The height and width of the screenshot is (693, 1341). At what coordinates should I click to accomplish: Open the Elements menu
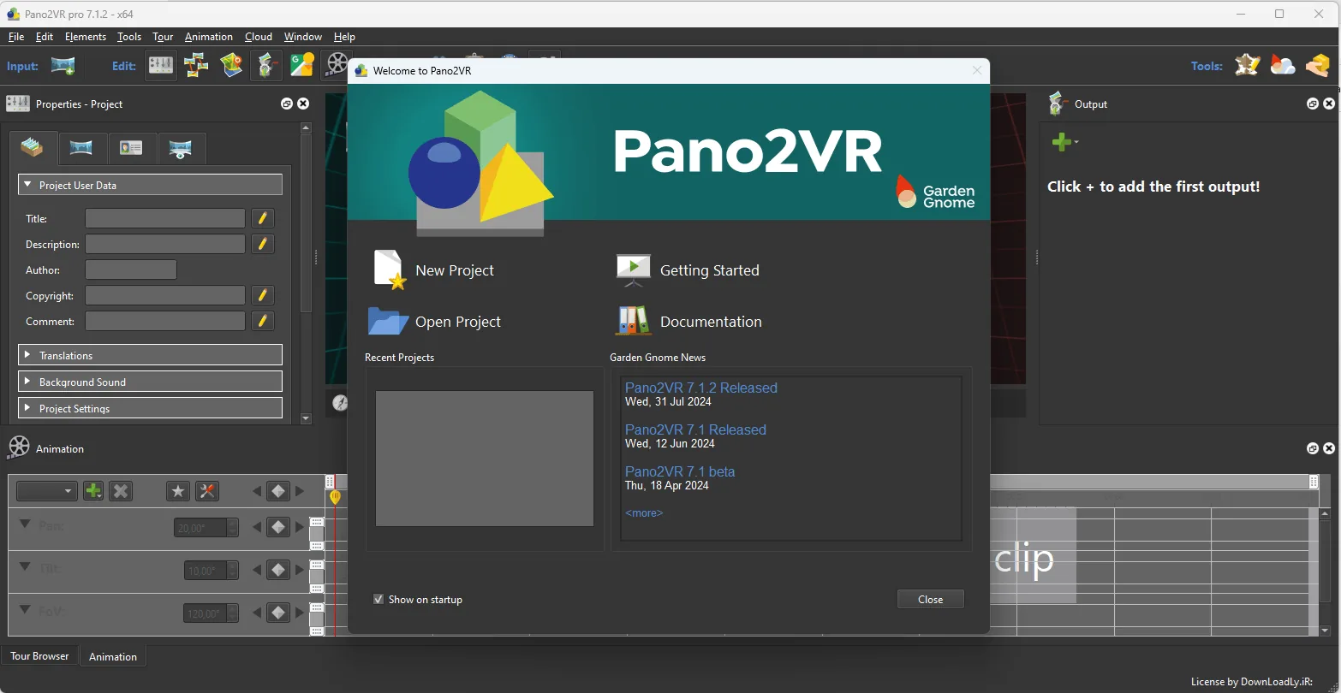[x=86, y=37]
